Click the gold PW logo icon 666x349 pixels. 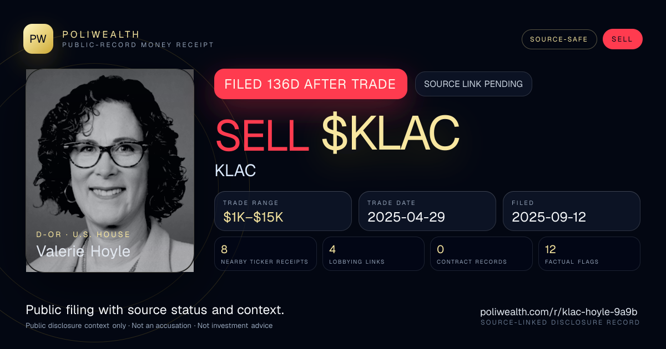click(x=38, y=39)
